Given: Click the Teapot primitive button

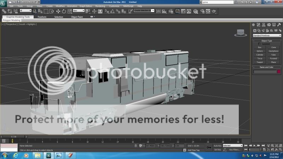Looking at the screenshot, I should pyautogui.click(x=260, y=61).
